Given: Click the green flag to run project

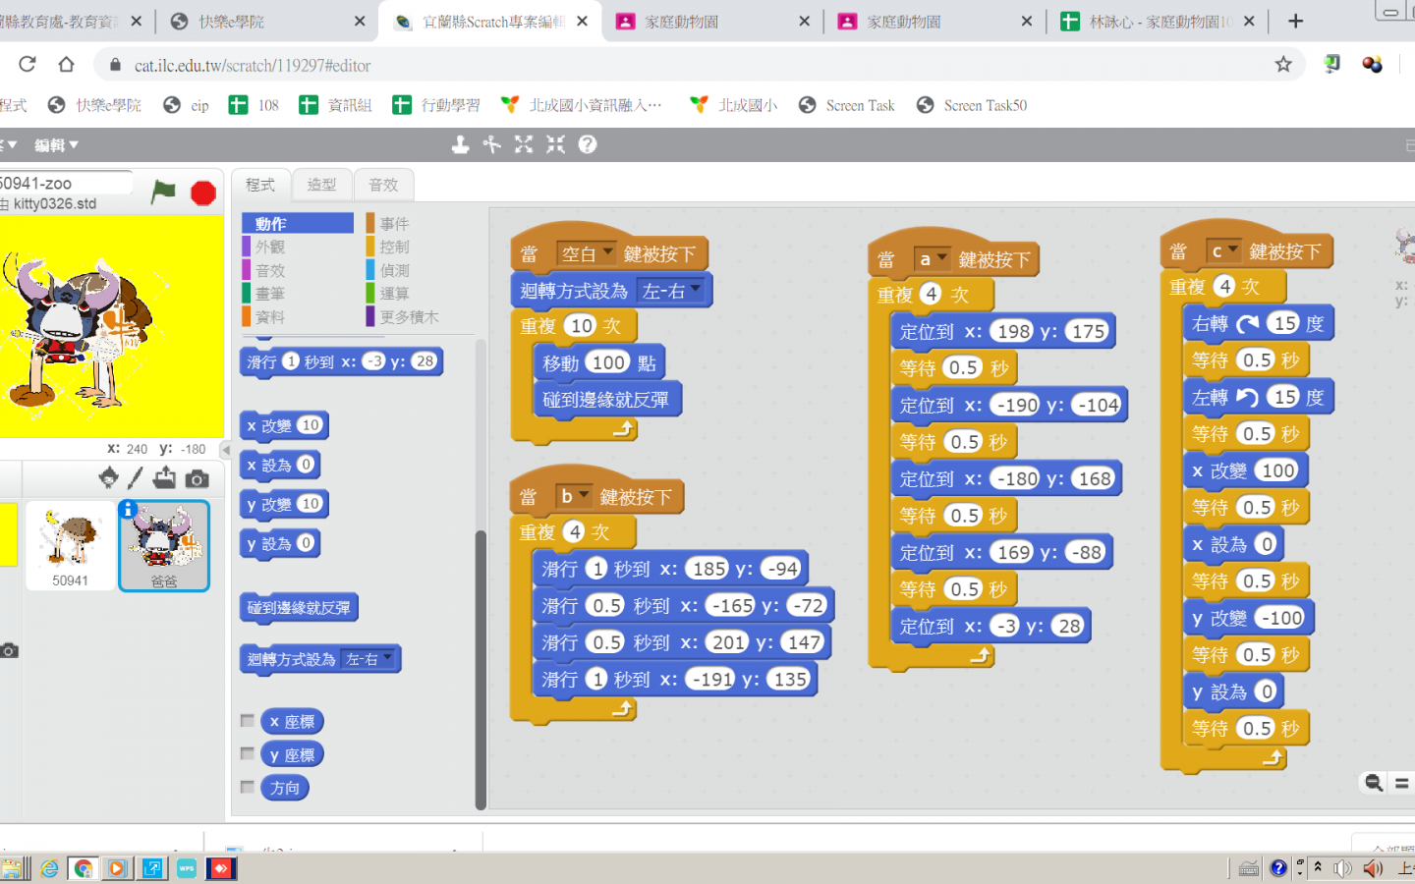Looking at the screenshot, I should pos(163,192).
